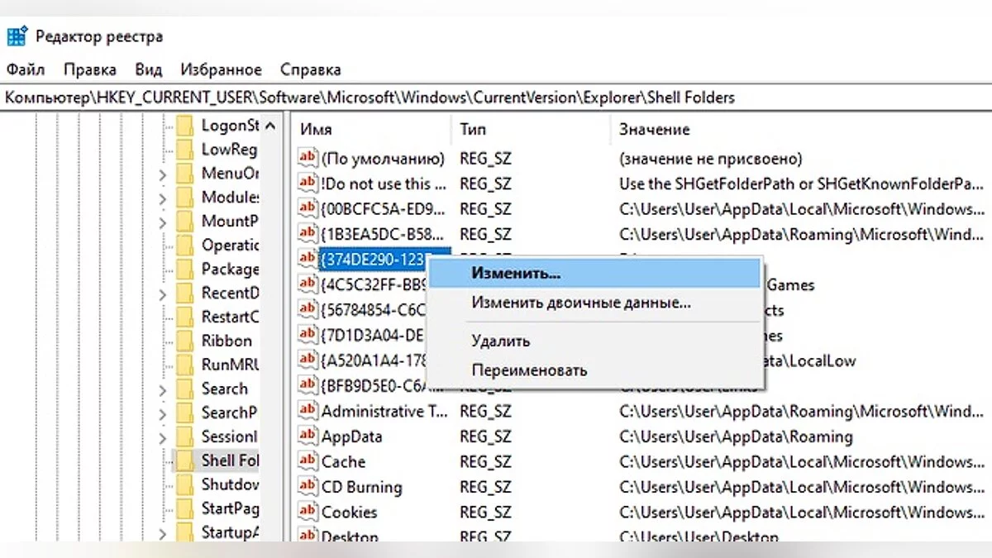Image resolution: width=992 pixels, height=558 pixels.
Task: Select the Shell Fol key in the tree
Action: (x=230, y=460)
